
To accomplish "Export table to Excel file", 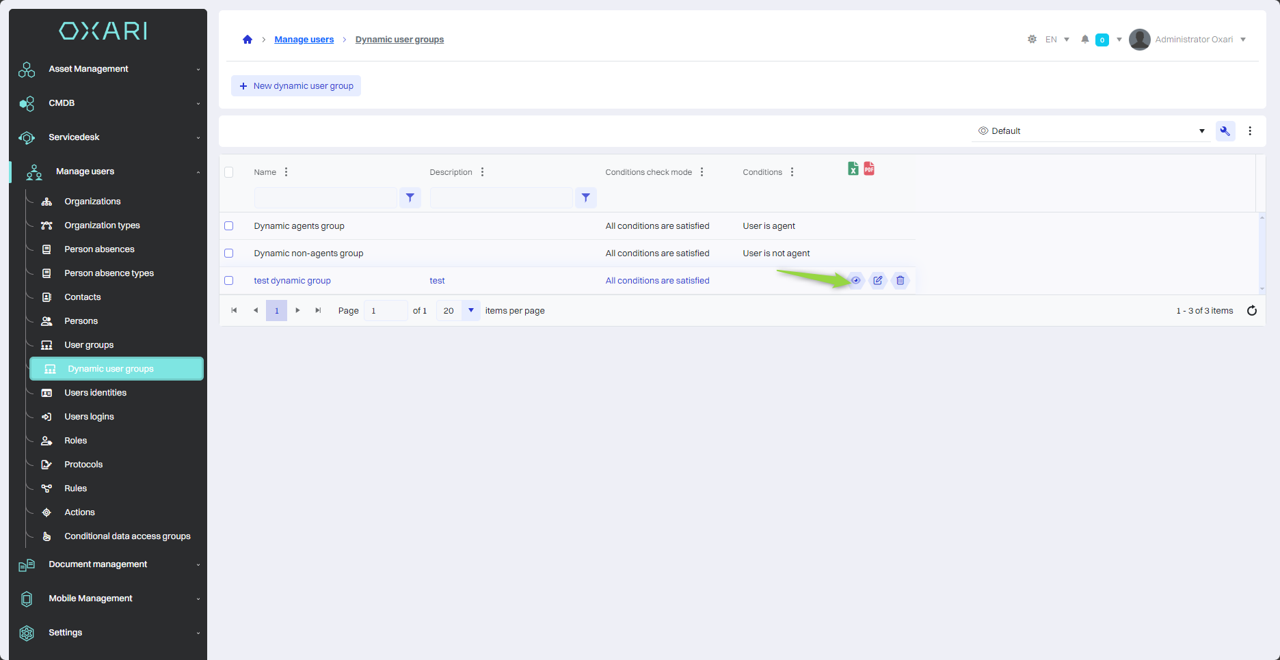I will point(853,169).
